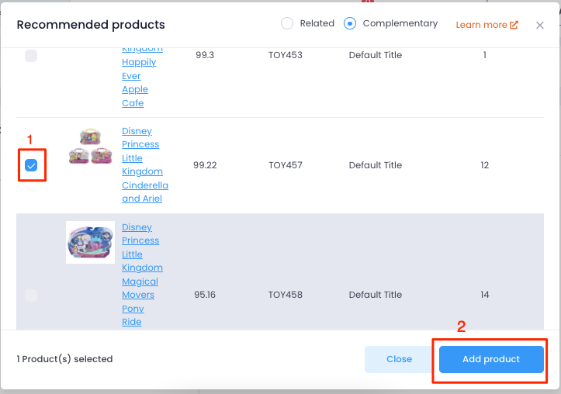Image resolution: width=561 pixels, height=394 pixels.
Task: Select the Related radio button
Action: point(287,23)
